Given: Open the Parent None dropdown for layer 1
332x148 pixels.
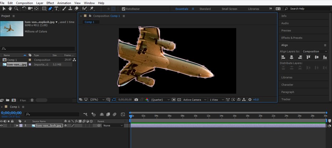Looking at the screenshot, I should 113,125.
